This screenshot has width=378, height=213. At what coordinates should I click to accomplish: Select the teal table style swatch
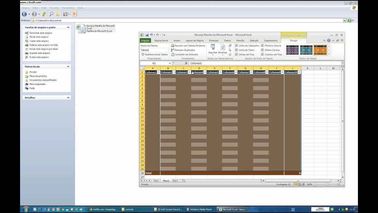[x=306, y=50]
